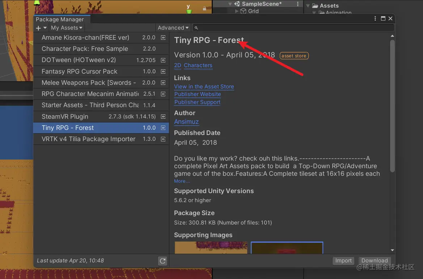Open the add-package dropdown arrow
The image size is (423, 279).
[45, 28]
